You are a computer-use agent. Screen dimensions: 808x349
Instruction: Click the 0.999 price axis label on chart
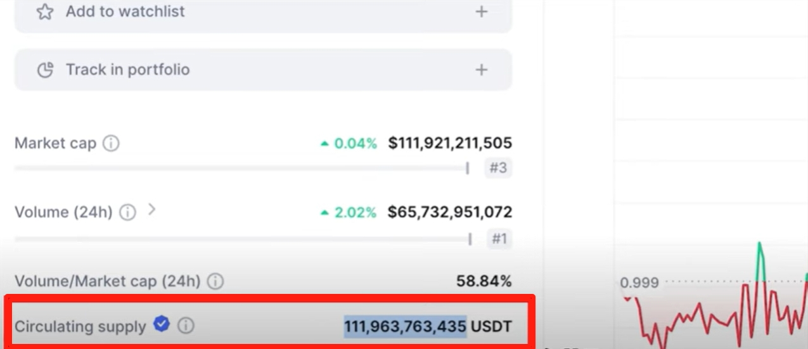point(639,282)
